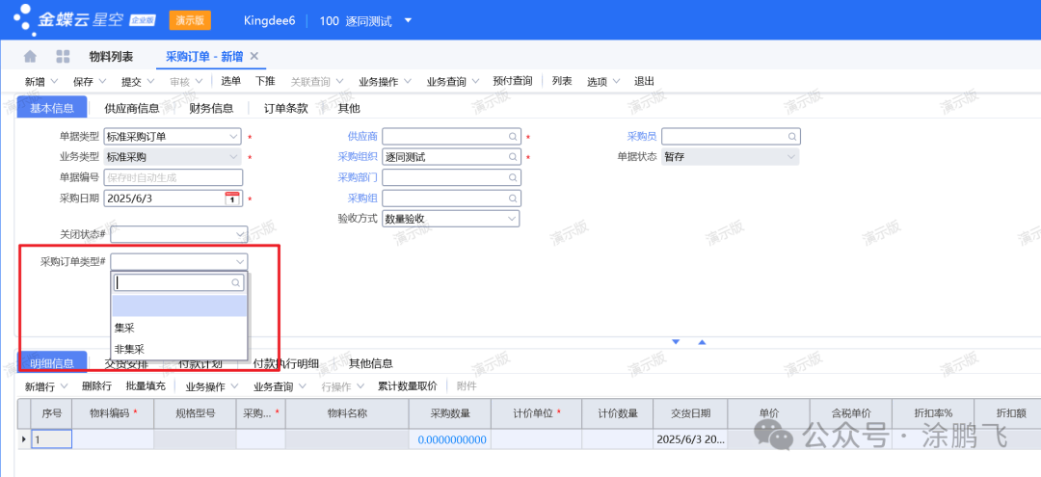Open the app grid menu icon
This screenshot has width=1041, height=477.
pyautogui.click(x=64, y=57)
